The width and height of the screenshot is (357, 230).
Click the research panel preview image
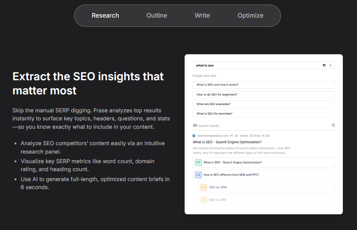click(264, 134)
